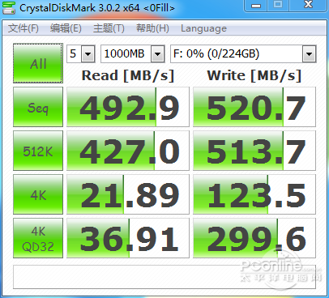This screenshot has width=329, height=298.
Task: Select the 4K read result 21.89
Action: click(x=128, y=194)
